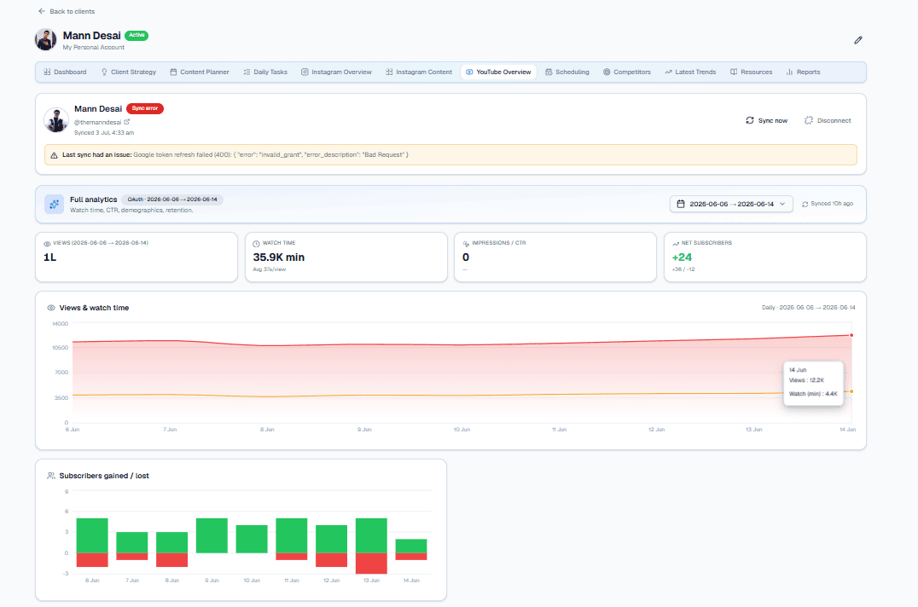Click the Reports bar chart icon
Screen dimensions: 918x607
point(789,72)
